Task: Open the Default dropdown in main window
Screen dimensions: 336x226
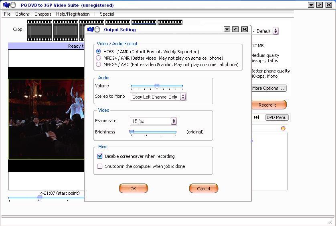Action: [265, 31]
